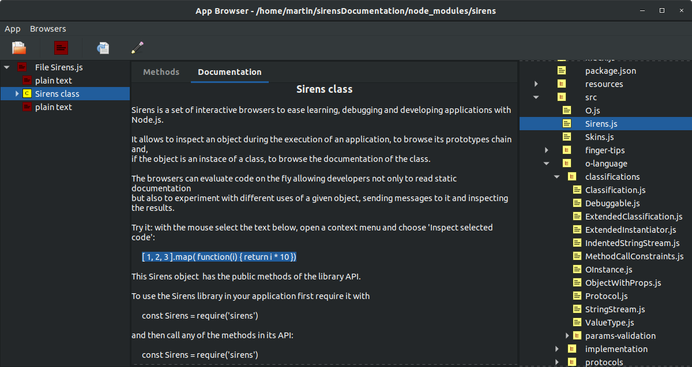Select ObjectWithProps.js in the file tree

click(623, 283)
